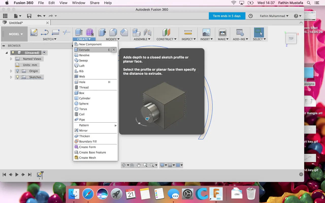Screen dimensions: 325x203
Task: Dismiss the Extrude tooltip X button
Action: pyautogui.click(x=114, y=50)
